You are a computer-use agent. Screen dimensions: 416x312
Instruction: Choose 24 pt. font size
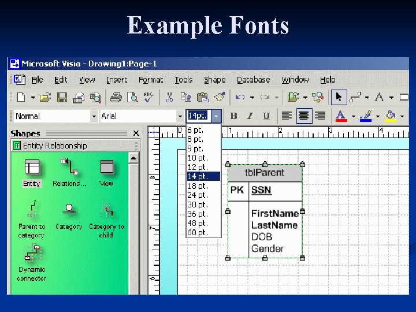(203, 195)
